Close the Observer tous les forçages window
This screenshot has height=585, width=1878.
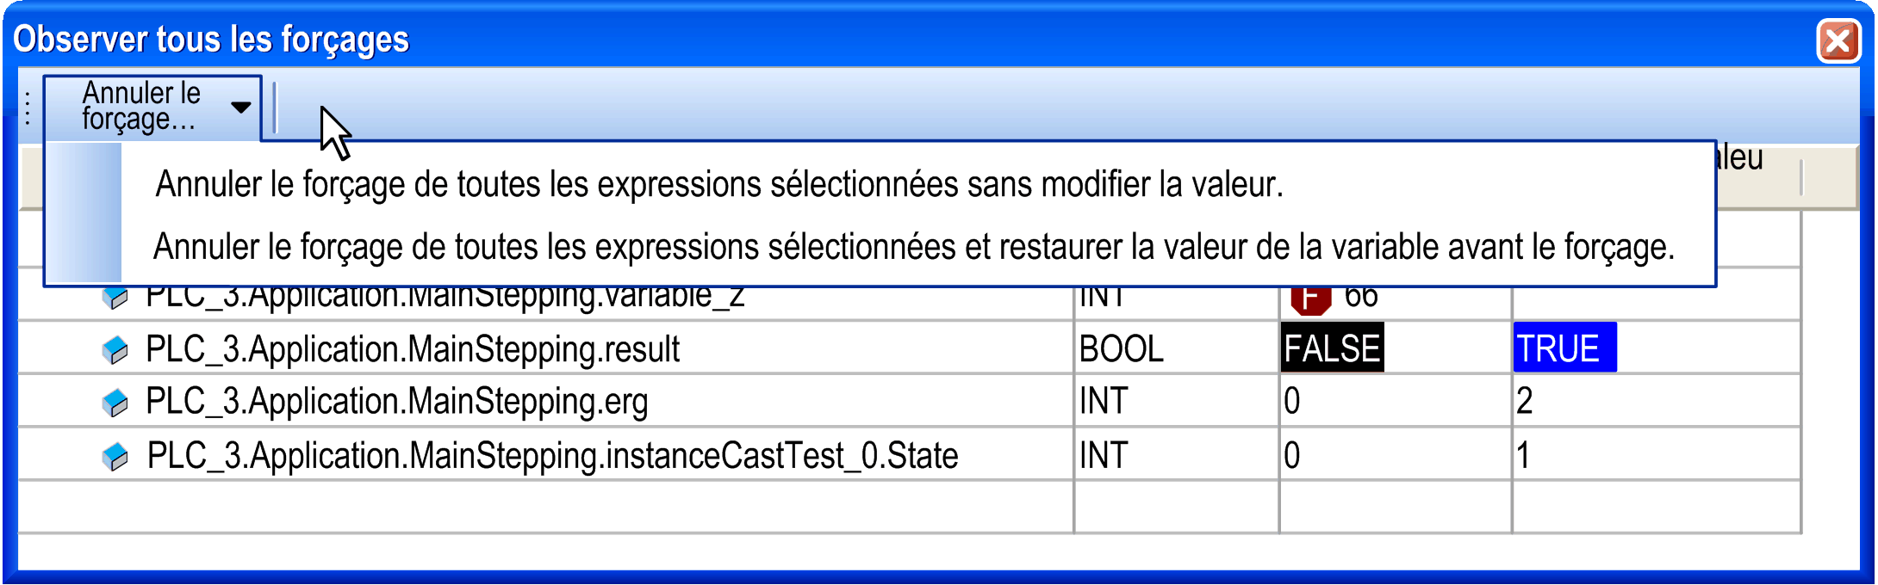(1838, 40)
